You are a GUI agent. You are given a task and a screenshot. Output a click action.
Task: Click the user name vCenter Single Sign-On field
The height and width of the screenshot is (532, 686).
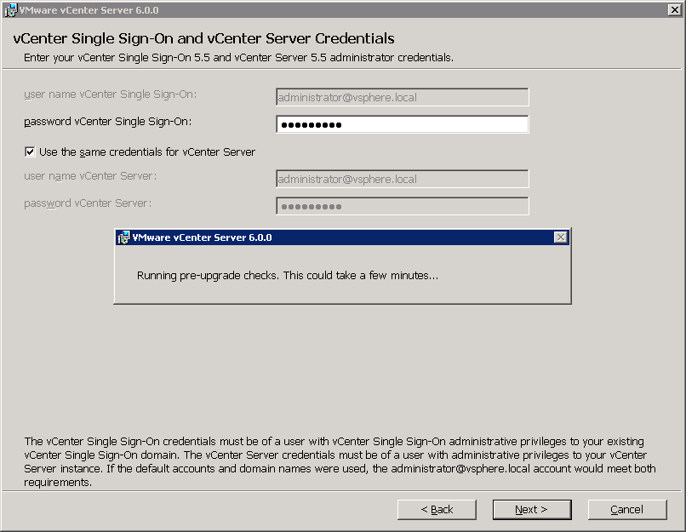coord(402,97)
